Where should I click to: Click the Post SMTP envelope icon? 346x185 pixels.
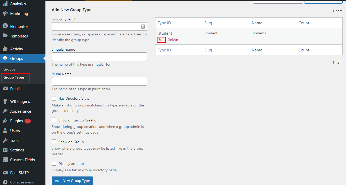(5, 173)
